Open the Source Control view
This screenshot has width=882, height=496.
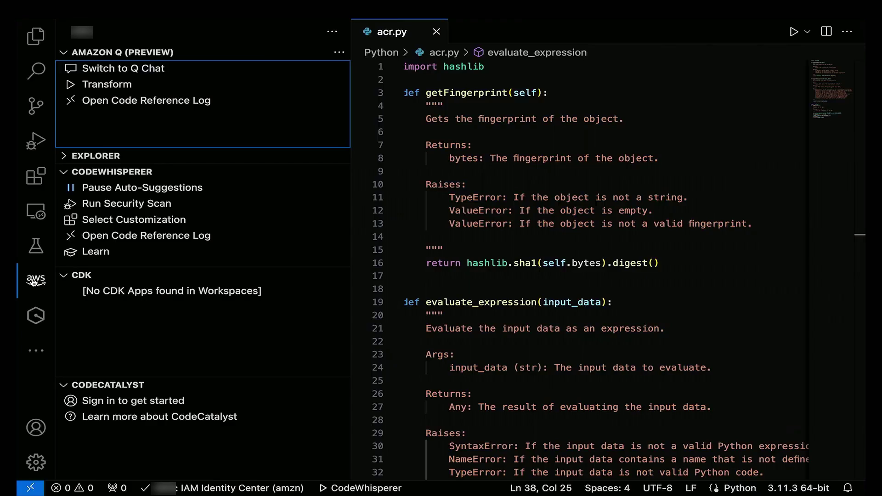click(x=35, y=106)
